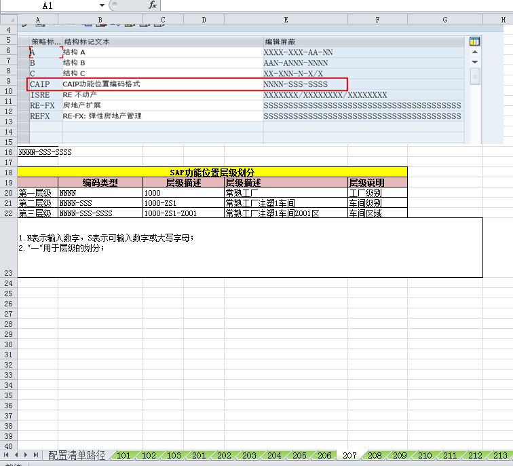Screen dimensions: 513x466
Task: Click the SAP table scroll up arrow
Action: (x=475, y=52)
